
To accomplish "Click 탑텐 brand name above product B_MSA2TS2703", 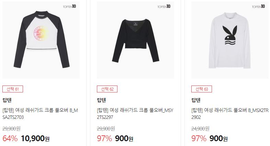I will click(x=7, y=100).
